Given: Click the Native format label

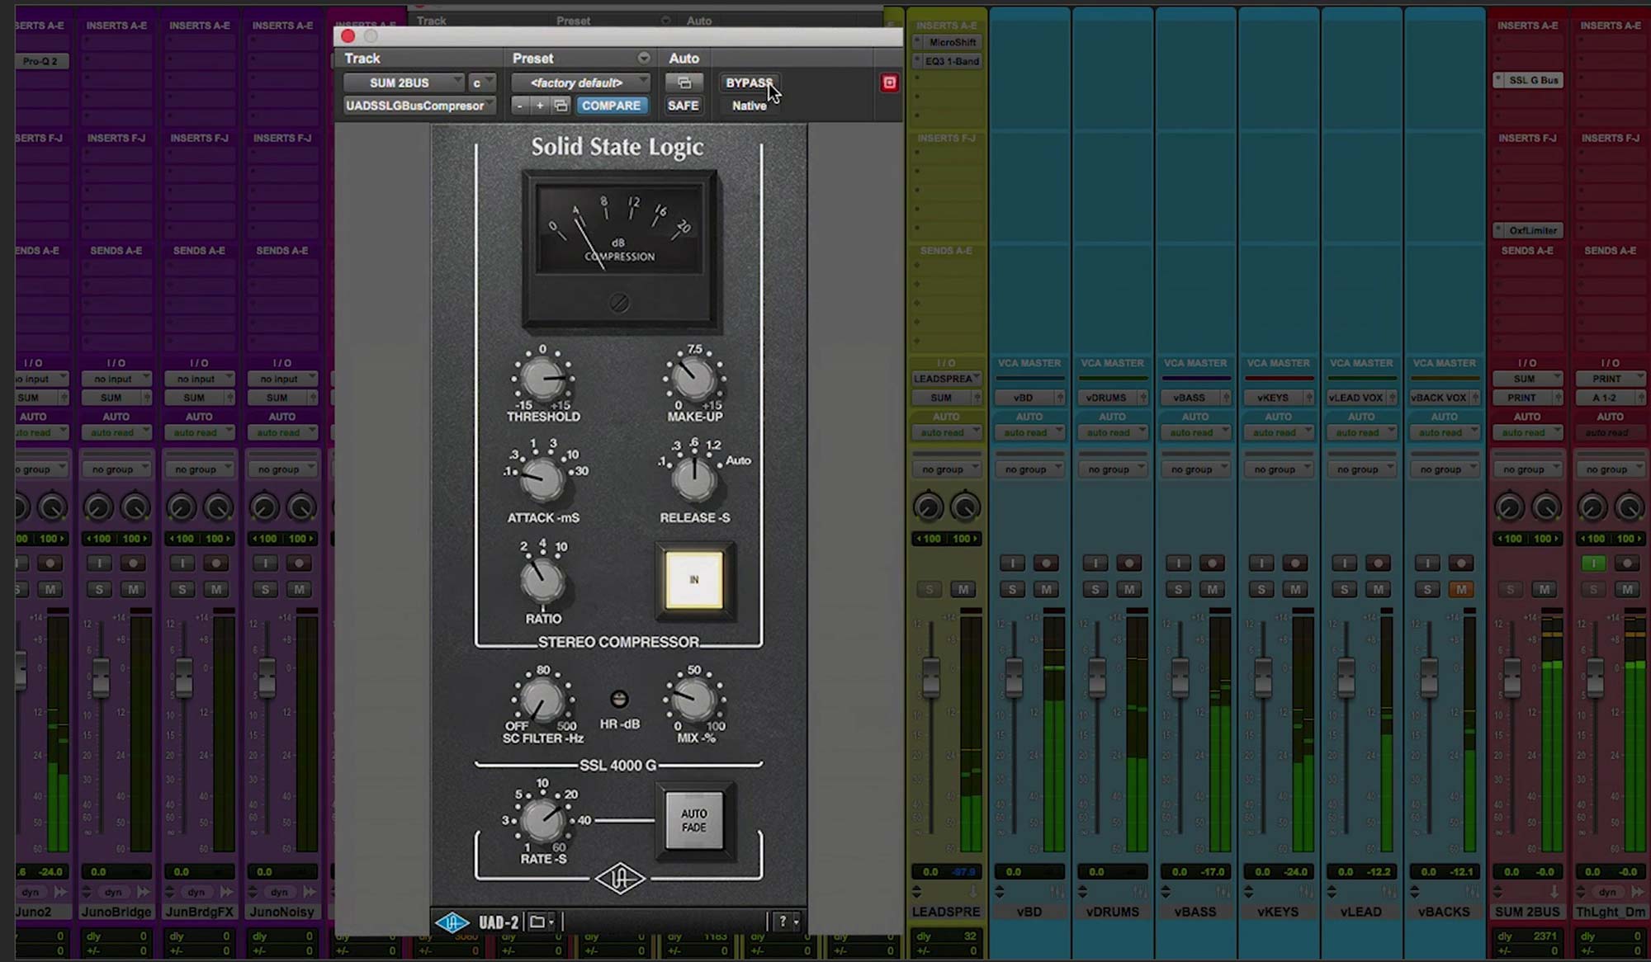Looking at the screenshot, I should [749, 106].
